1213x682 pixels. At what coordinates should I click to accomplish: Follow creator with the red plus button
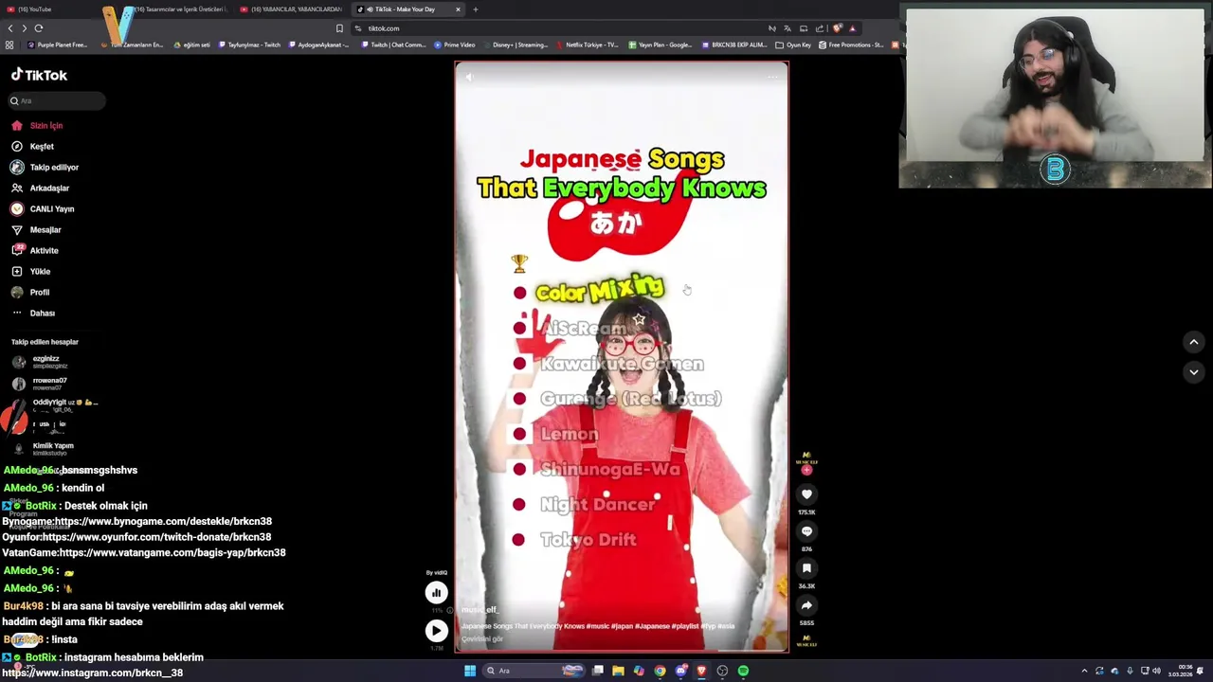pyautogui.click(x=806, y=471)
